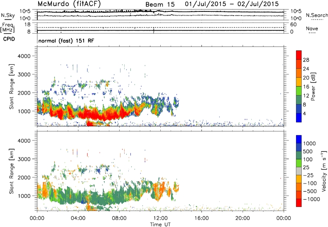Select the dark blue 500-1000 Velocity colorbar segment

click(x=299, y=147)
